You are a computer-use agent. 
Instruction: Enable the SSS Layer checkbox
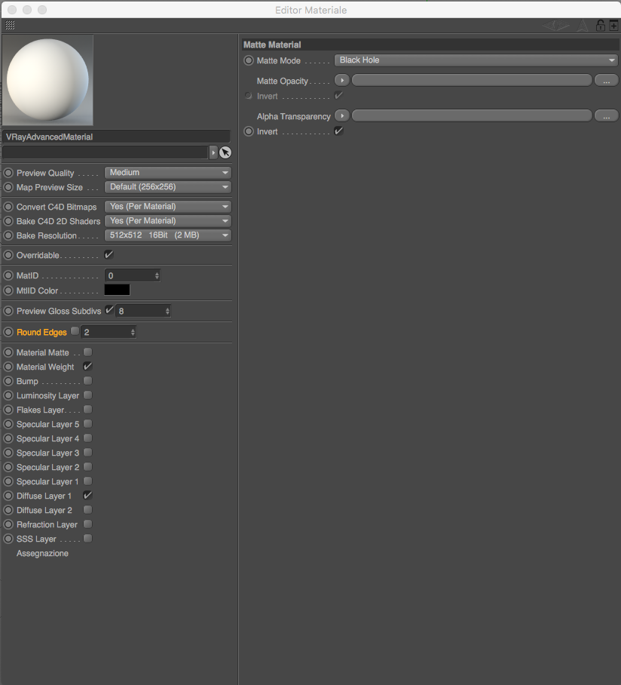87,538
